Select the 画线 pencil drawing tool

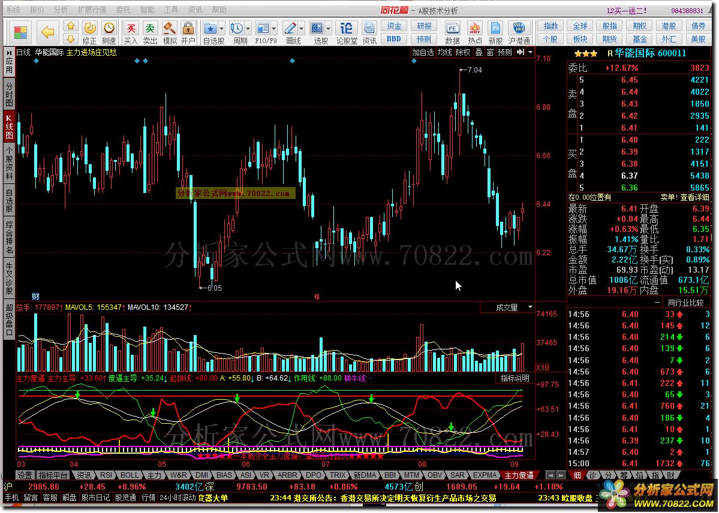point(290,28)
